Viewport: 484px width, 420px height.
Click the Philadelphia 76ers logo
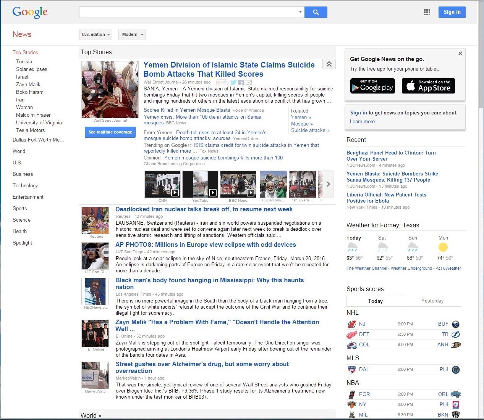pyautogui.click(x=455, y=405)
